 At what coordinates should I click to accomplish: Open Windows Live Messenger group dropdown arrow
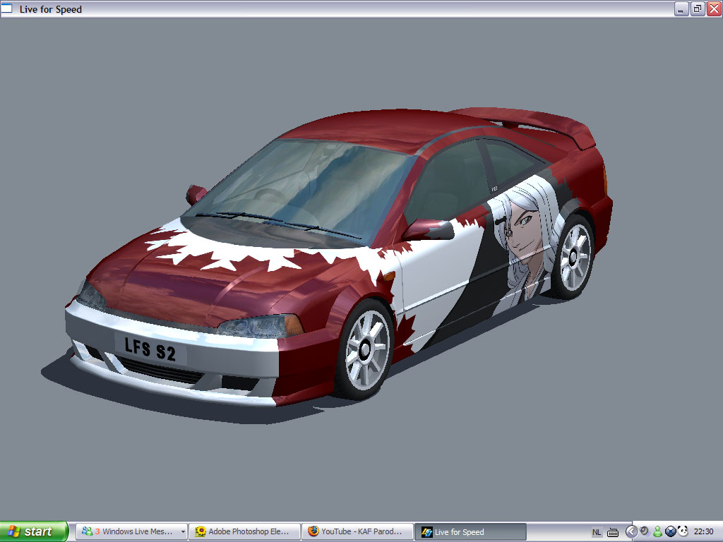tap(183, 531)
